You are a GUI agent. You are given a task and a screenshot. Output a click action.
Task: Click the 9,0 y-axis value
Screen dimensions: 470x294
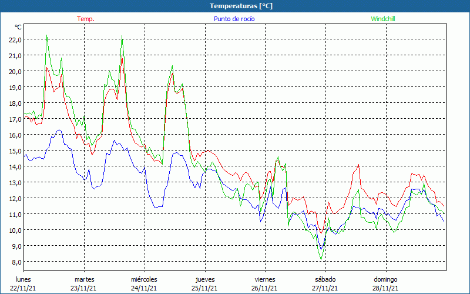[17, 246]
